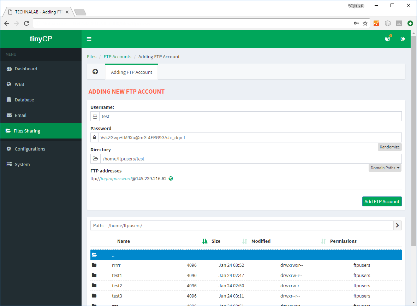Viewport: 417px width, 306px height.
Task: Click 'Jan 24 03:52' modified value
Action: pos(231,265)
